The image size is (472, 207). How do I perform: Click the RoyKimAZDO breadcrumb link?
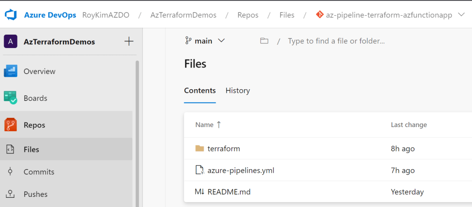(105, 15)
